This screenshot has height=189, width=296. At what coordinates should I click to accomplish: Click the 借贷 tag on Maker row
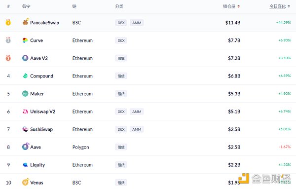coord(121,94)
